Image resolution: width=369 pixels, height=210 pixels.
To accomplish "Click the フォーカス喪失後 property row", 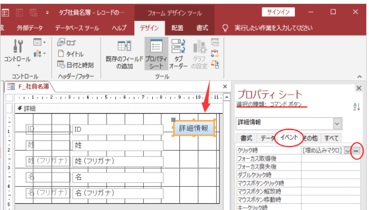I will [x=298, y=167].
